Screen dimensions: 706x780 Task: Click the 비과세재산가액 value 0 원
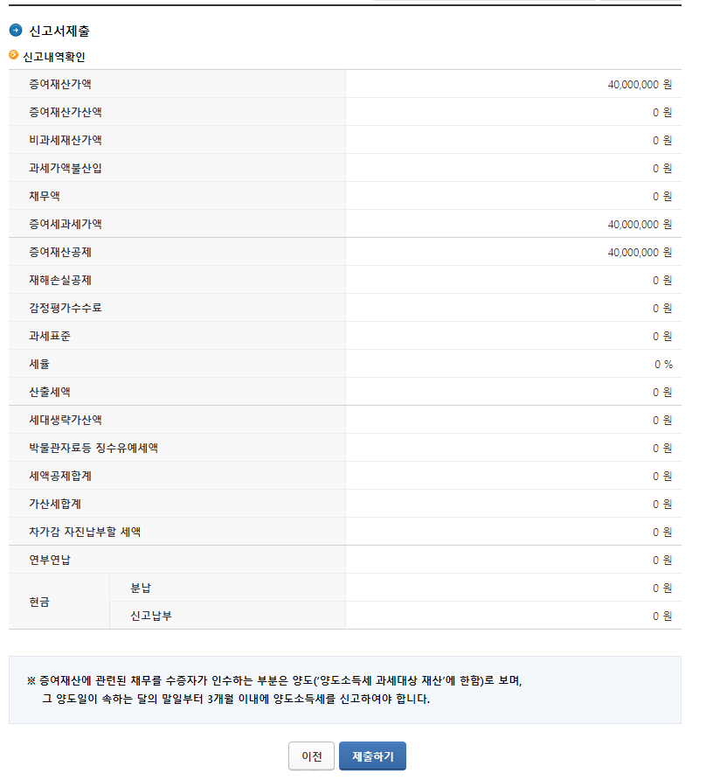(662, 140)
